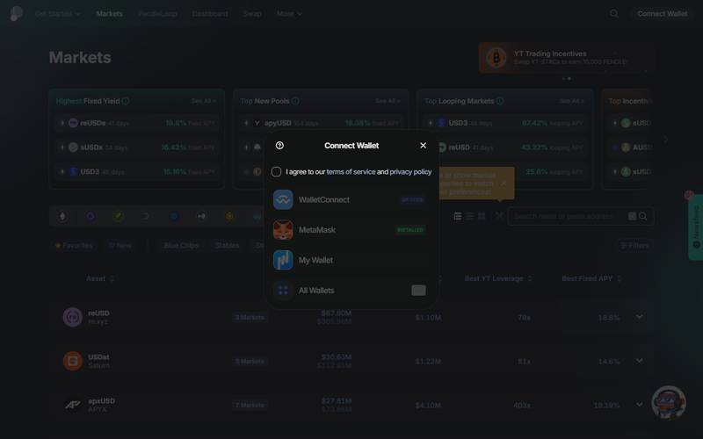
Task: Filter by the green chain icon
Action: pos(118,216)
